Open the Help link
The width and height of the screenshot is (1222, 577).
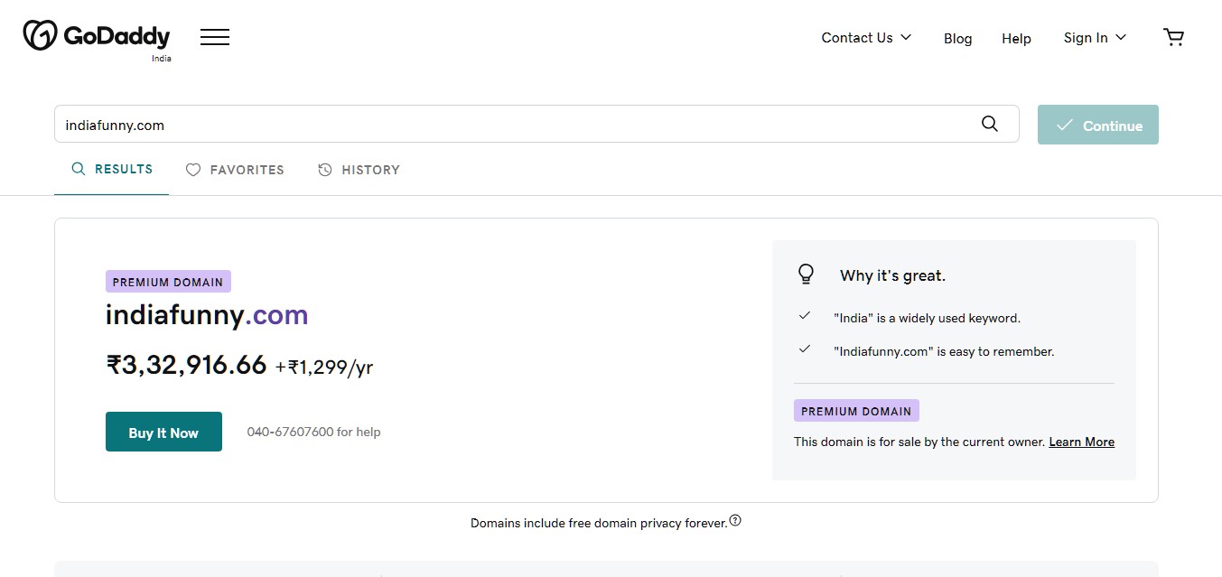(x=1016, y=38)
